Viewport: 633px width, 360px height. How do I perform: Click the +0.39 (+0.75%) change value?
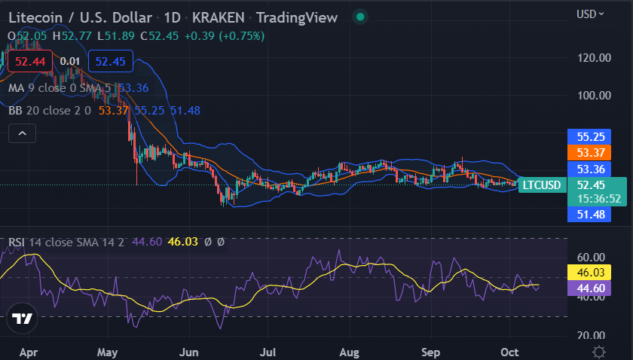[225, 36]
